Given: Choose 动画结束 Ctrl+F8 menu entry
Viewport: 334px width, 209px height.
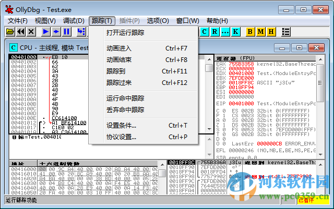Looking at the screenshot, I should 144,60.
